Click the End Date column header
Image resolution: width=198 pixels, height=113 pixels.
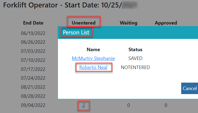[33, 23]
